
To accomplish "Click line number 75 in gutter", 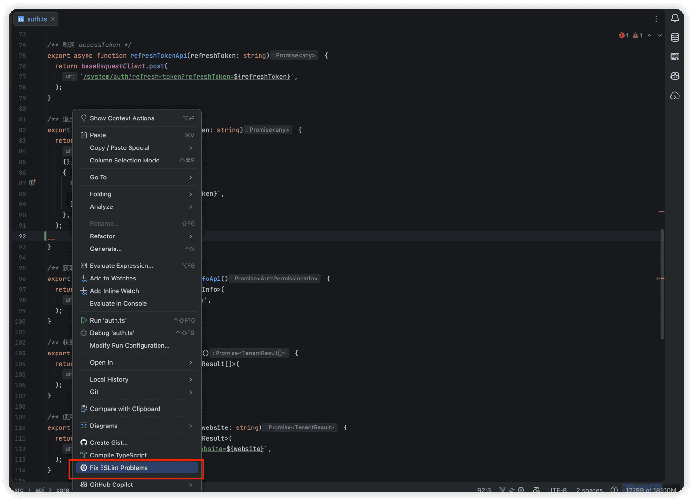I will pos(23,56).
